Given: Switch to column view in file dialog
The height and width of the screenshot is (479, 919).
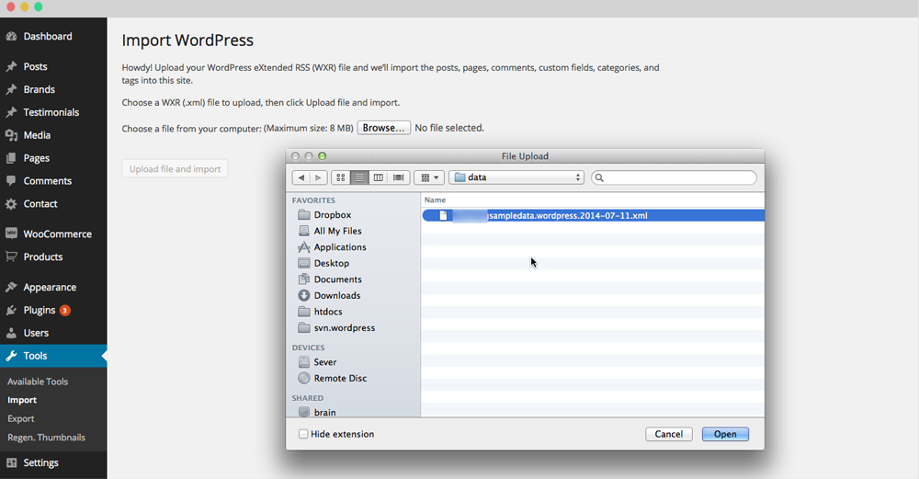Looking at the screenshot, I should click(379, 177).
